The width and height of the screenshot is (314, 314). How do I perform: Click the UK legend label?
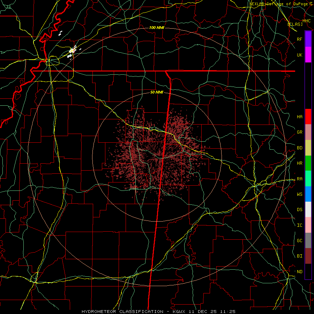tap(300, 55)
